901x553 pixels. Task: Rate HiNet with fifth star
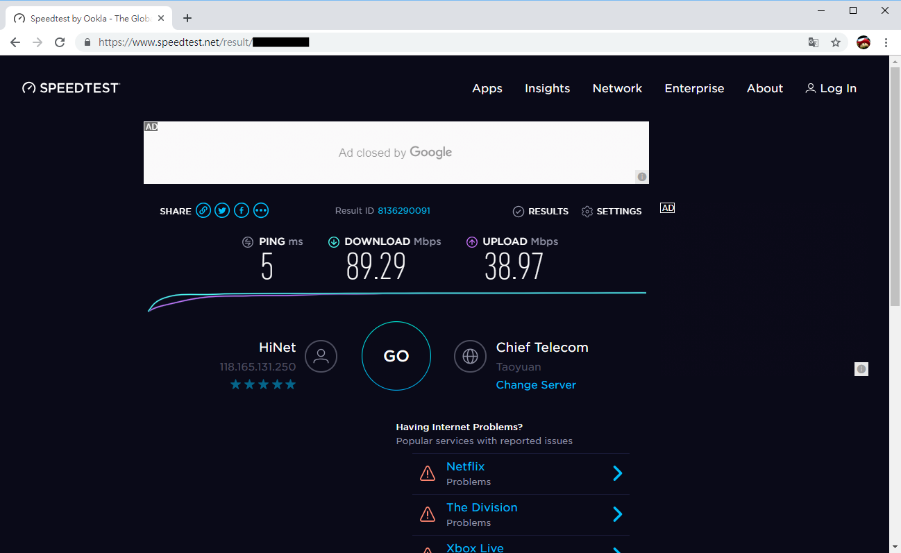pyautogui.click(x=290, y=384)
